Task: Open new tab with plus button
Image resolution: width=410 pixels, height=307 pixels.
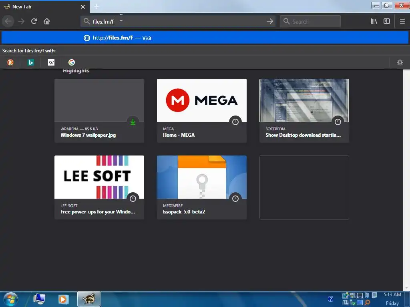Action: tap(96, 6)
